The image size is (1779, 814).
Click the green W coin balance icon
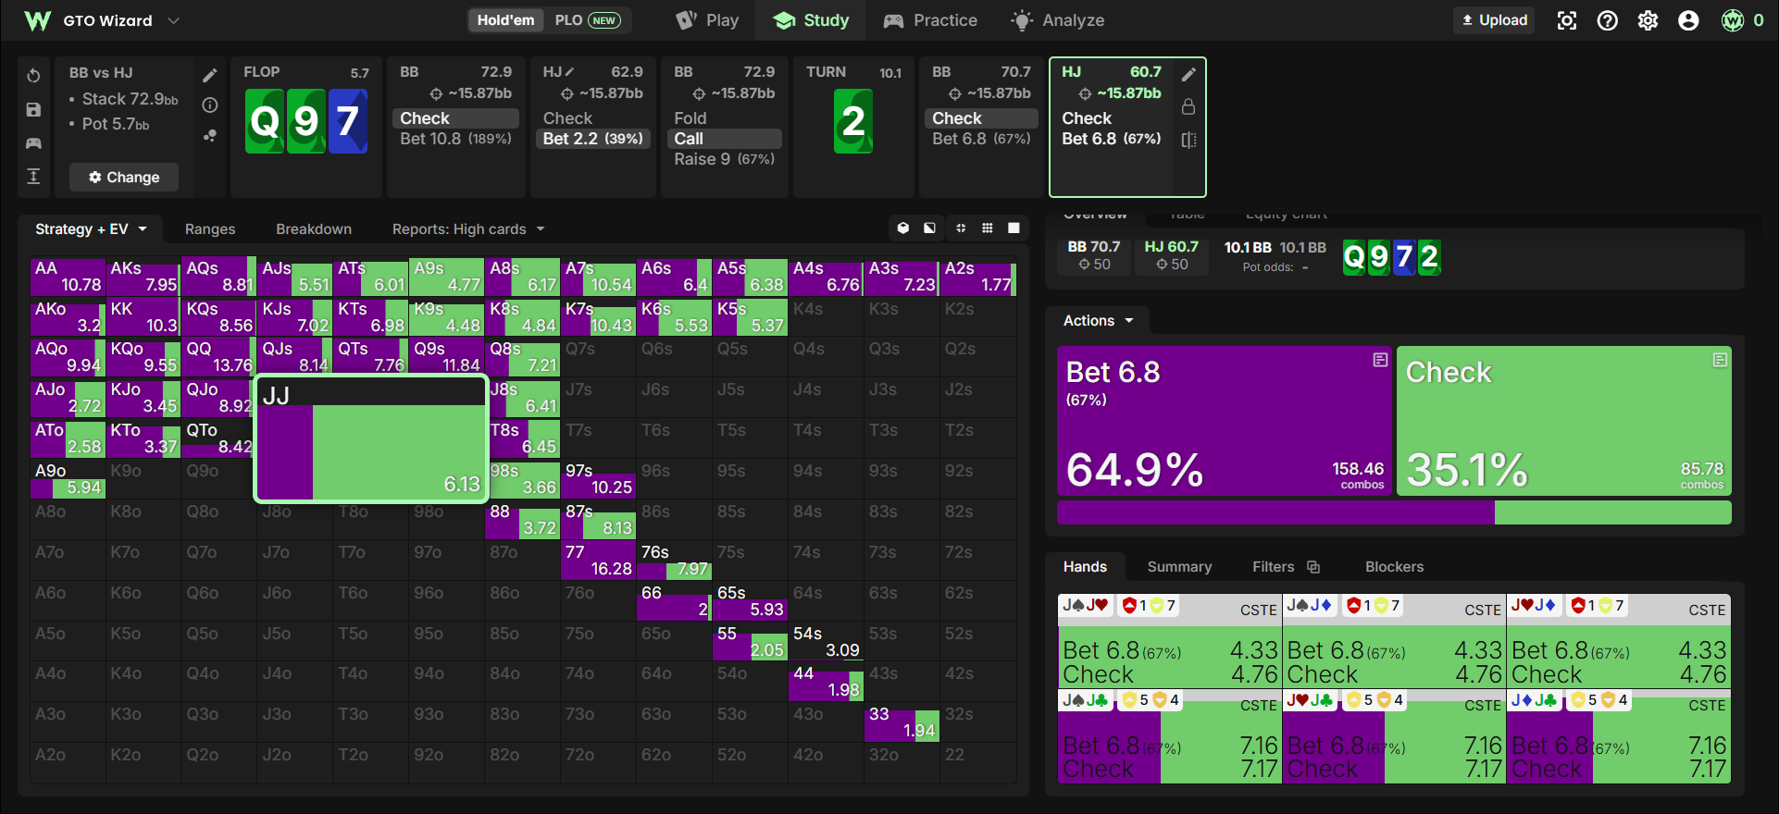1733,20
